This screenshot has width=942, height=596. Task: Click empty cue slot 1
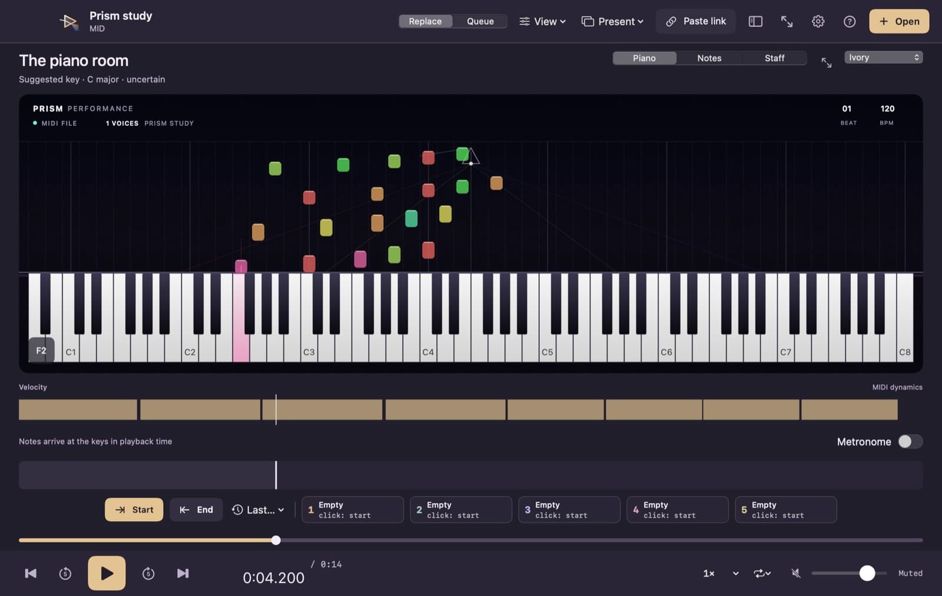pyautogui.click(x=353, y=510)
